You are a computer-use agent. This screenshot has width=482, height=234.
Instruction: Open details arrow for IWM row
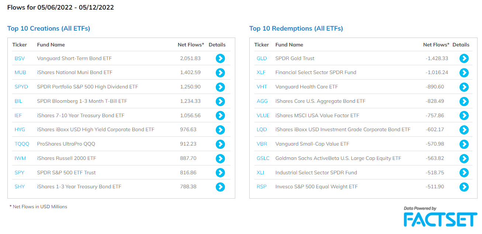(x=220, y=158)
